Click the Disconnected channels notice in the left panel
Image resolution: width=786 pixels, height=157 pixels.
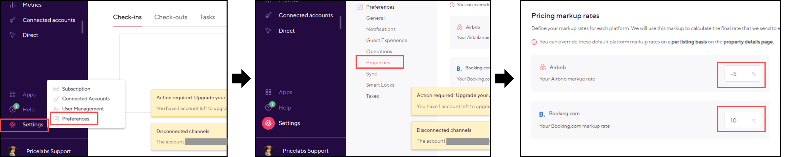(x=189, y=136)
